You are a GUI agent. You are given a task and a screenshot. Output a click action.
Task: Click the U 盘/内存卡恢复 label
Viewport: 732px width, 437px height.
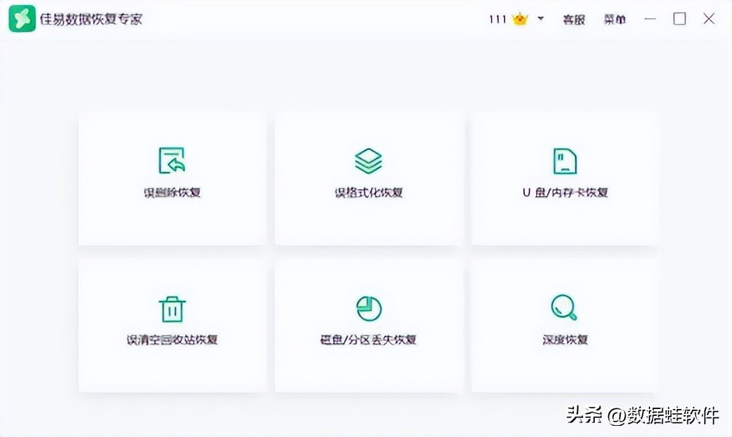click(565, 193)
